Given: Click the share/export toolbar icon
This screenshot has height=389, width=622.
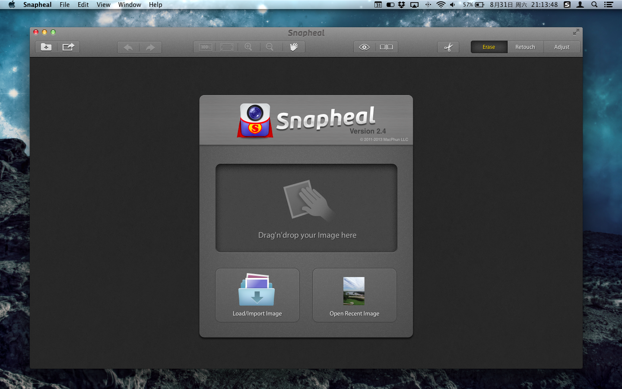Looking at the screenshot, I should pos(68,47).
